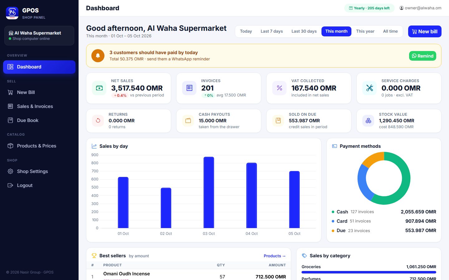The image size is (449, 280).
Task: Click the Yearly 205 days left badge
Action: [x=369, y=8]
